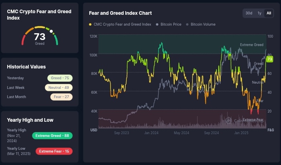Select the All time range tab
This screenshot has width=281, height=165.
click(x=269, y=13)
